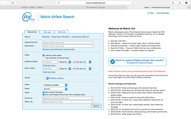Image resolution: width=191 pixels, height=119 pixels.
Task: Open Try searching Flights on Google link
Action: 140,63
